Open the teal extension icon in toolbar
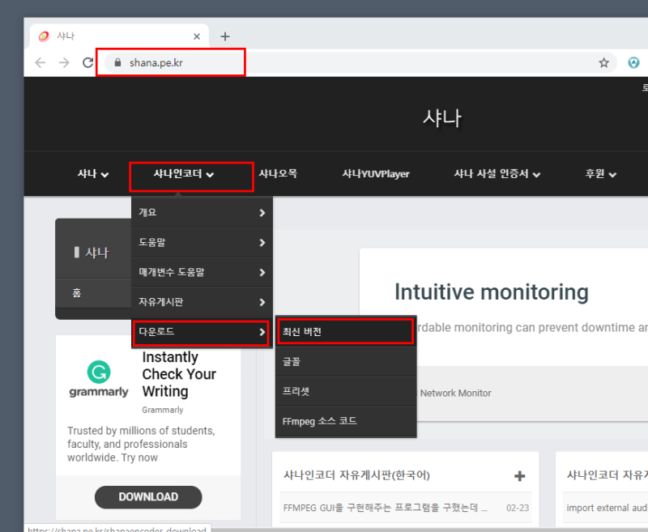The width and height of the screenshot is (648, 532). tap(633, 63)
